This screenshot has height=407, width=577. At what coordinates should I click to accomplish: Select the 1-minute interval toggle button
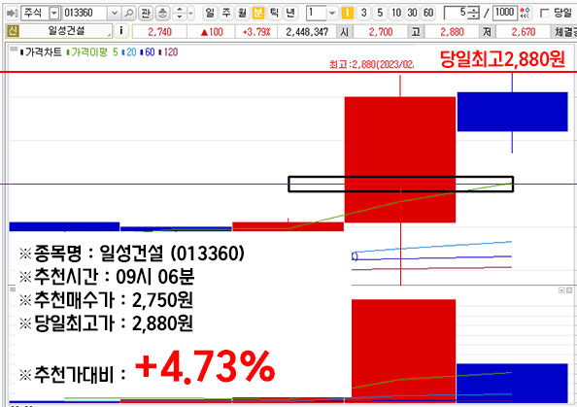(x=347, y=14)
